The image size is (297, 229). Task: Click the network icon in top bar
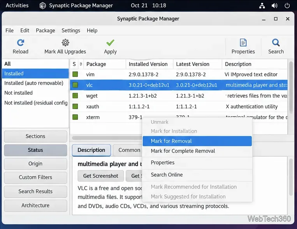[x=262, y=6]
